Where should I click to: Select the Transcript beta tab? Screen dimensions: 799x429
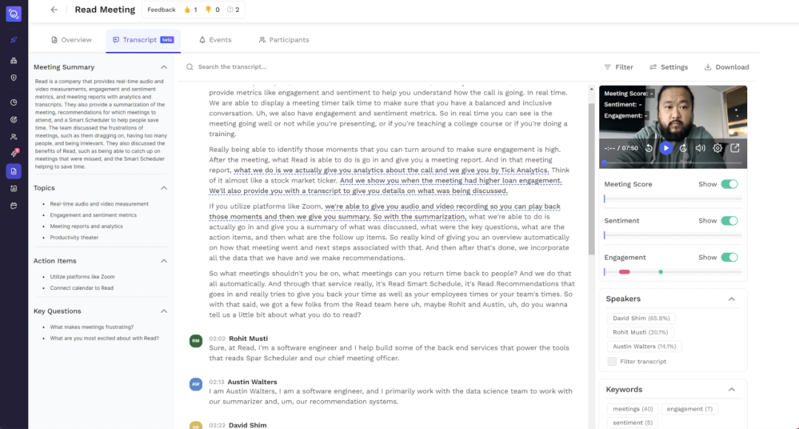(144, 40)
